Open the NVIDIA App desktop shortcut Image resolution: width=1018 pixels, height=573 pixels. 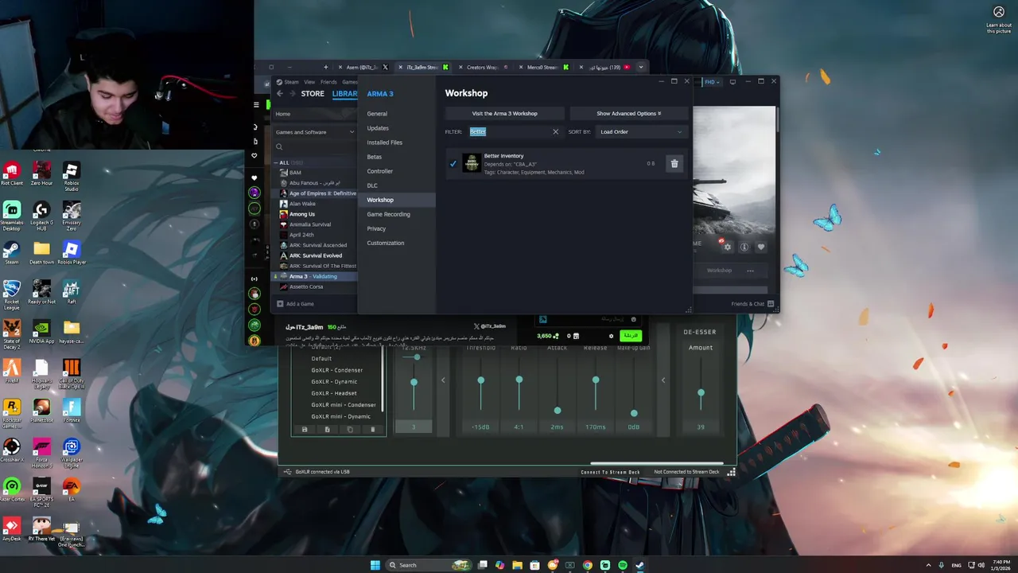pyautogui.click(x=41, y=333)
